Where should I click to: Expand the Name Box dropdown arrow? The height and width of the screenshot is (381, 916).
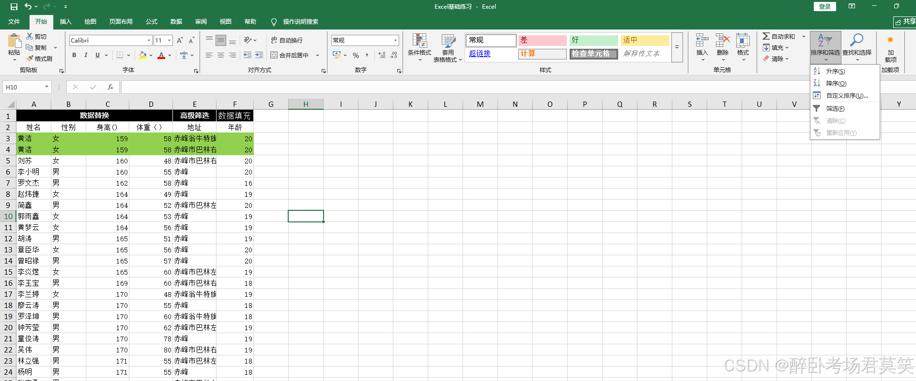pos(47,87)
